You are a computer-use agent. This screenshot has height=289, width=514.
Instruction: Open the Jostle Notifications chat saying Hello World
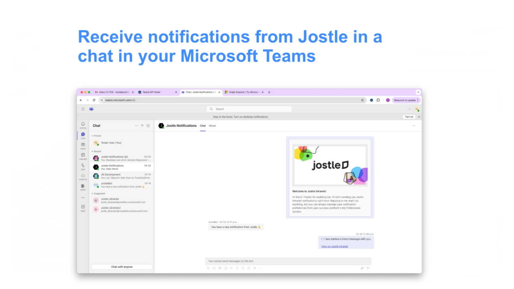coord(122,167)
